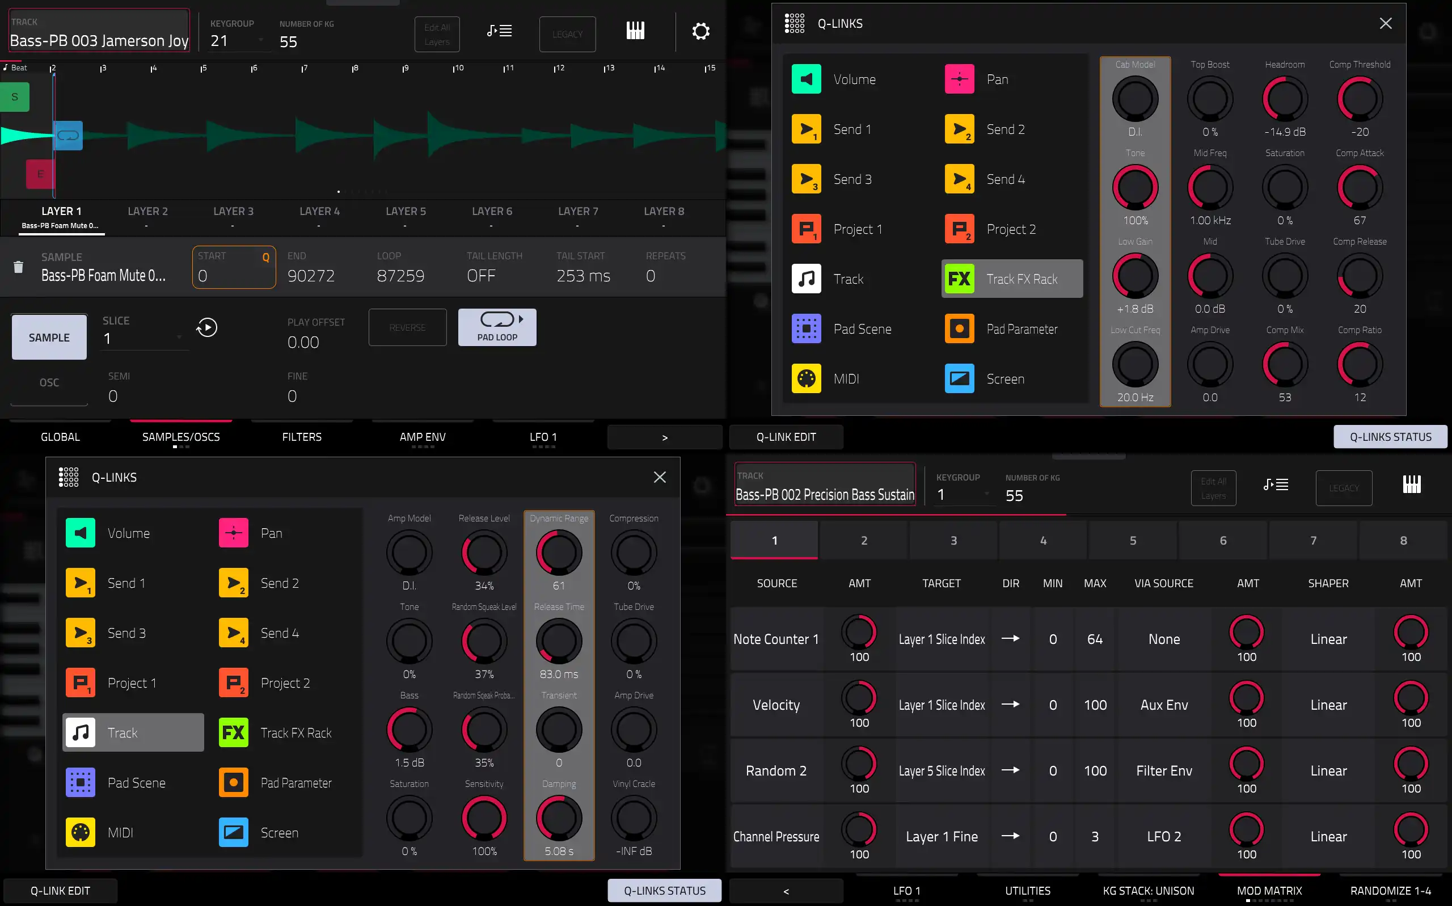Toggle the PAD LOOP button
Viewport: 1452px width, 906px height.
(x=497, y=327)
